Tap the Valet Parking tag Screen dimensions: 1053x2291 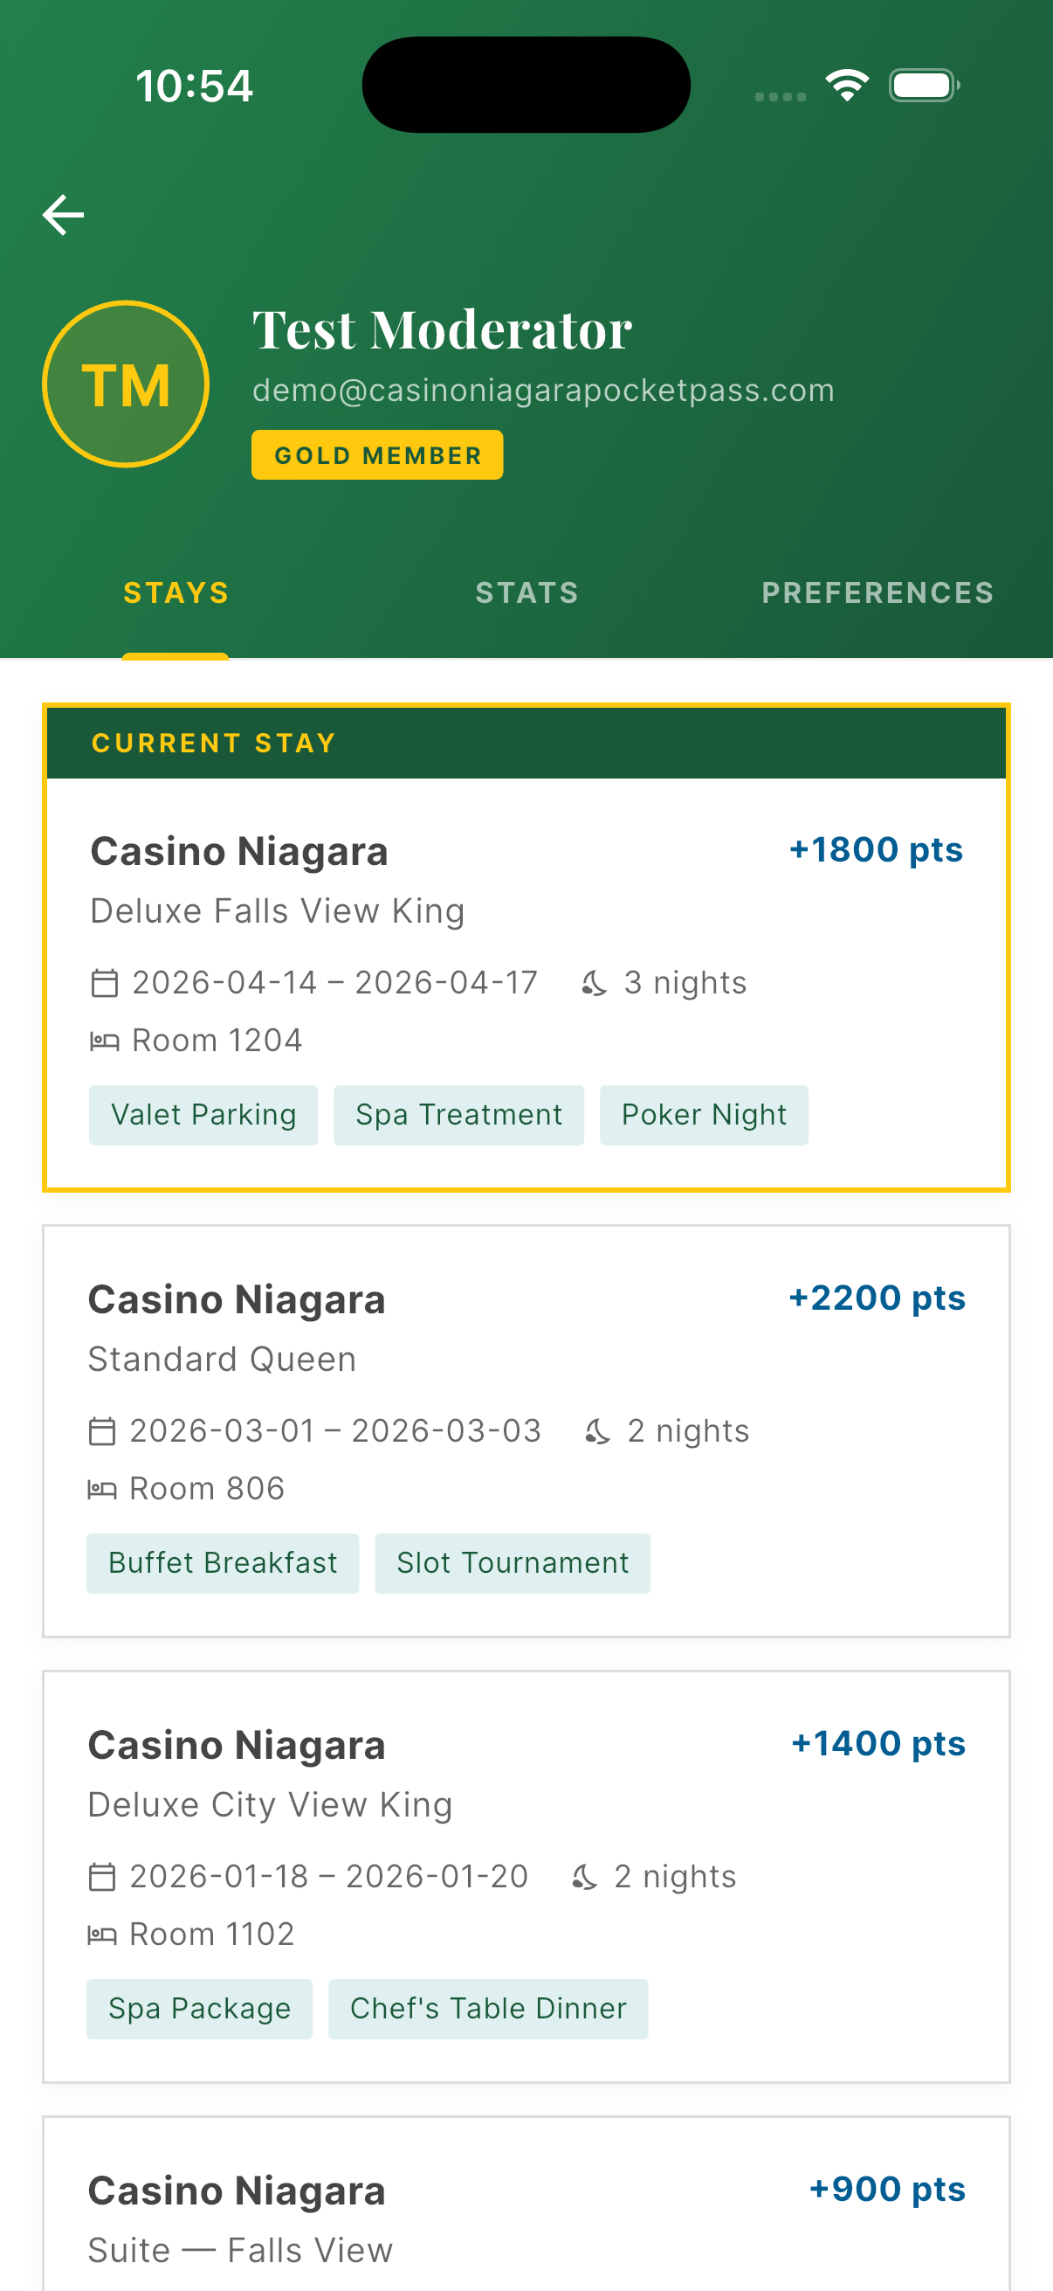[x=203, y=1115]
